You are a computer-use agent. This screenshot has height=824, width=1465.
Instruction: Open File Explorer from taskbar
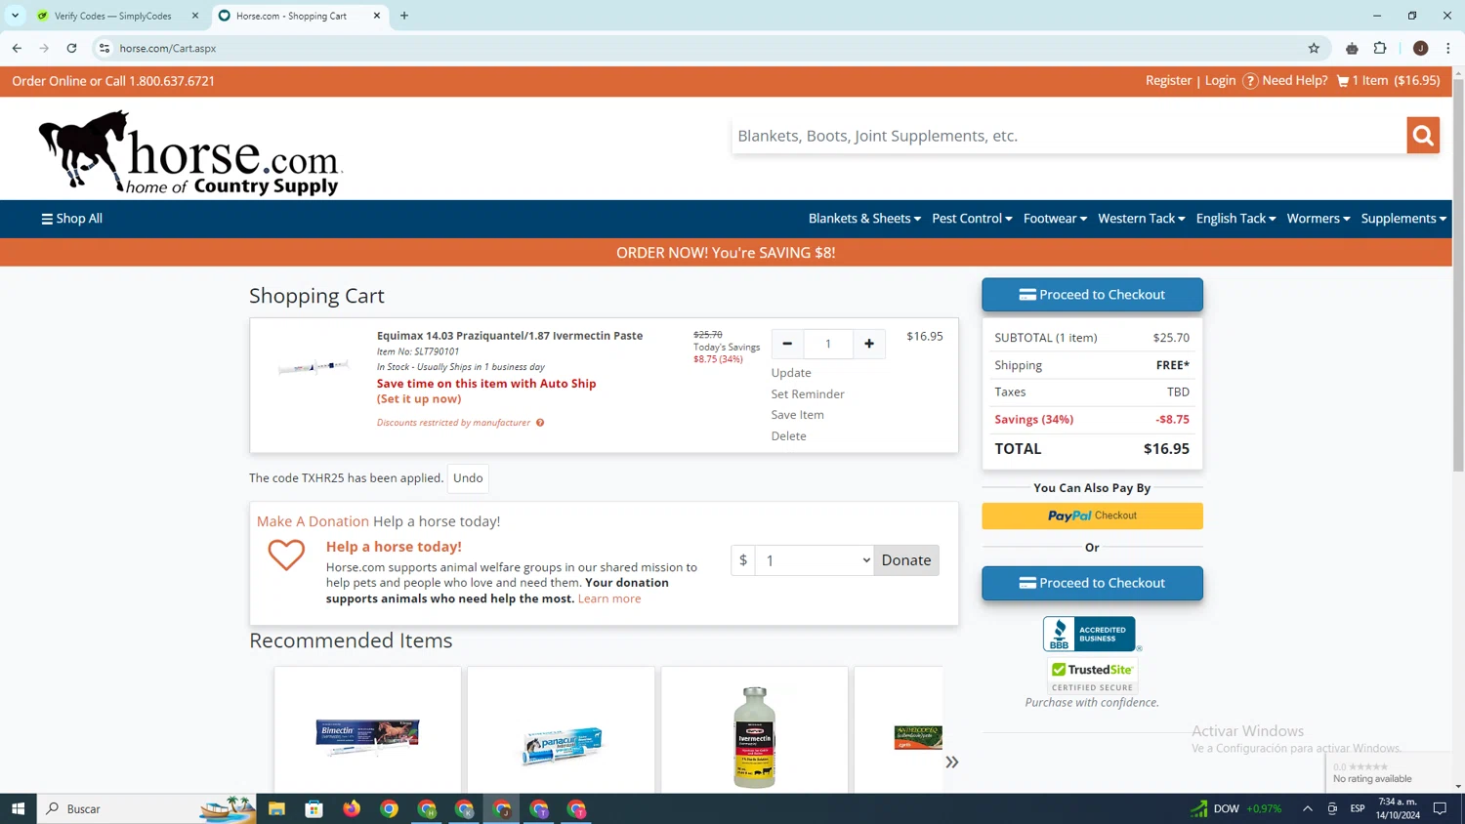click(276, 808)
